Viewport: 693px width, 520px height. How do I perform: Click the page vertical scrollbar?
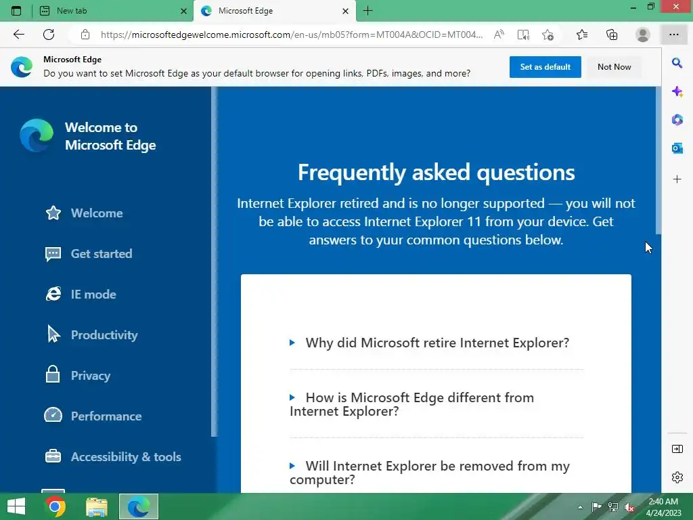click(658, 160)
